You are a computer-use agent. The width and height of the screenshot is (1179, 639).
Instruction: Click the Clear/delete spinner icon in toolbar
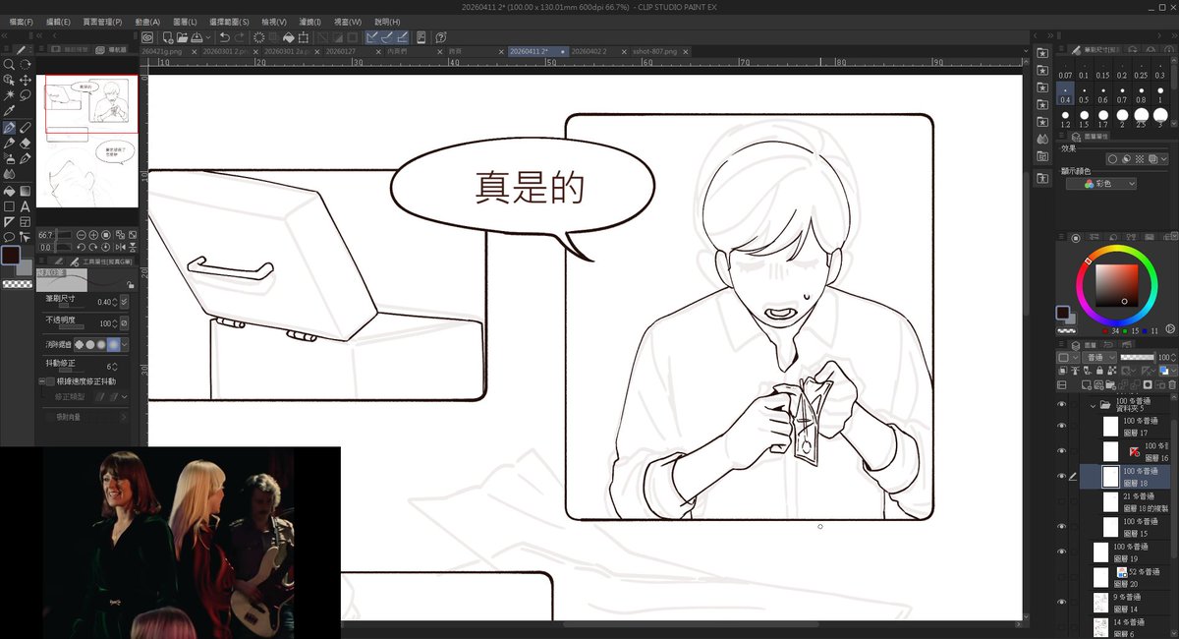258,37
